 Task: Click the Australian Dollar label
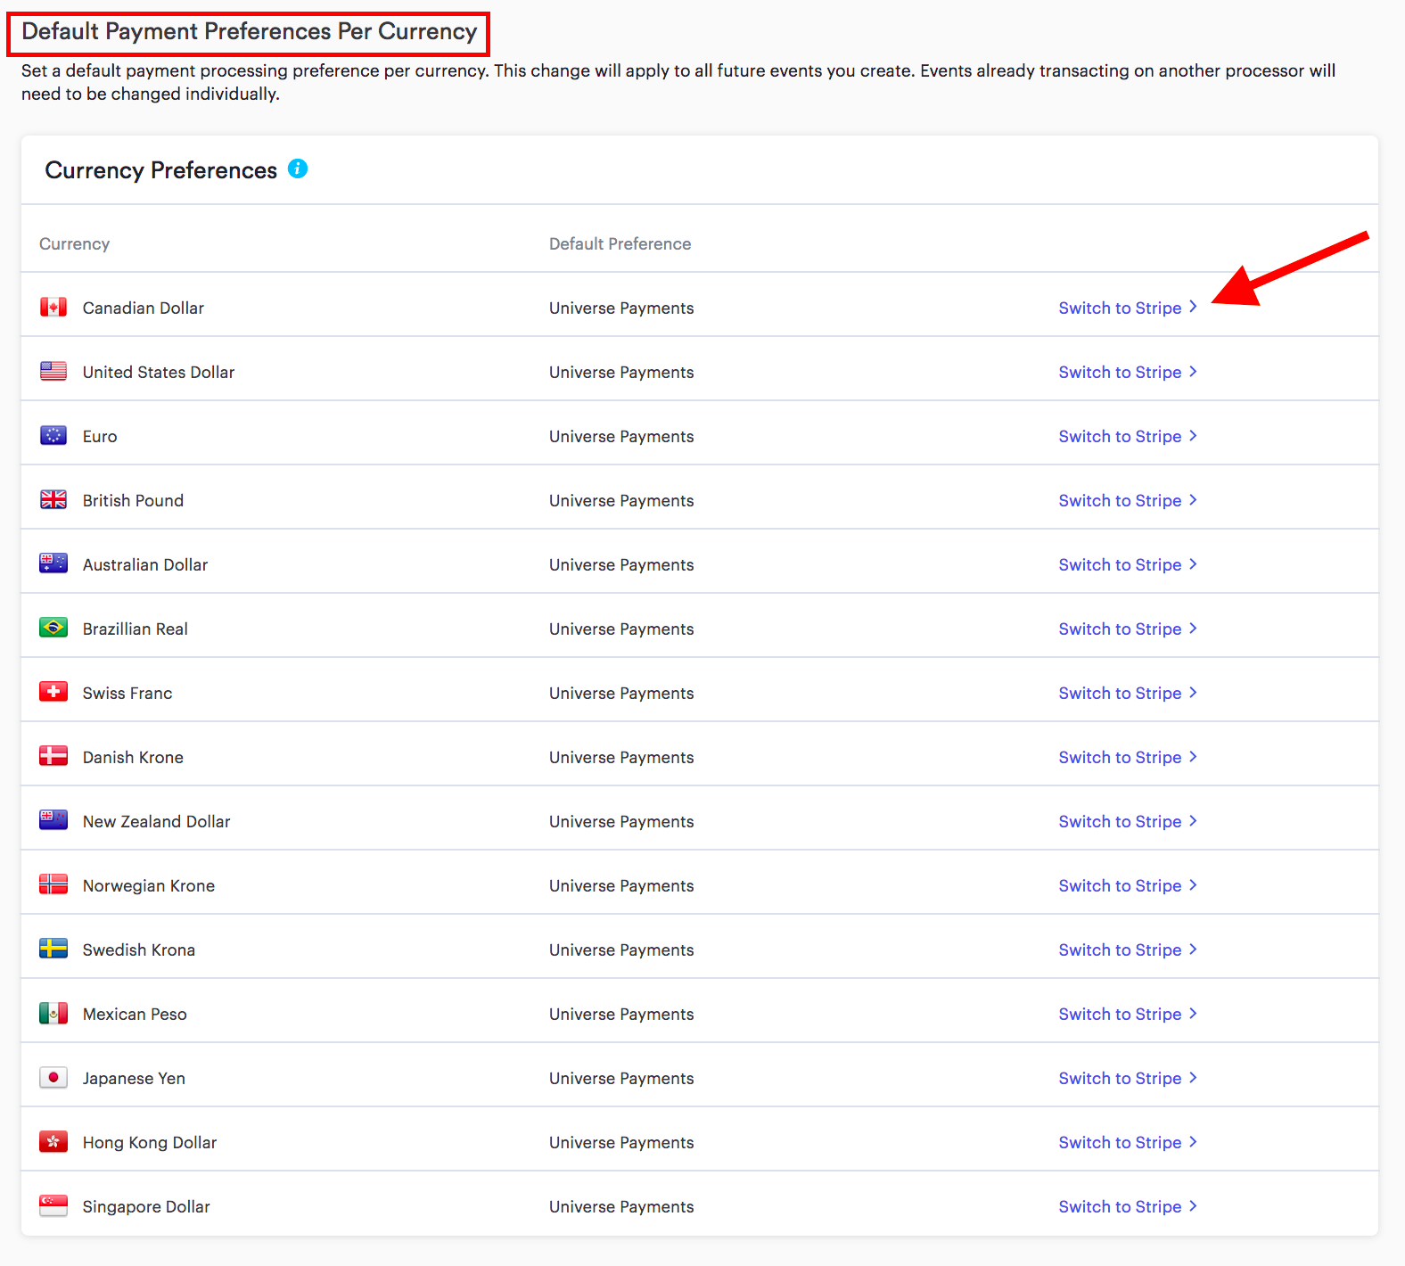[x=145, y=564]
